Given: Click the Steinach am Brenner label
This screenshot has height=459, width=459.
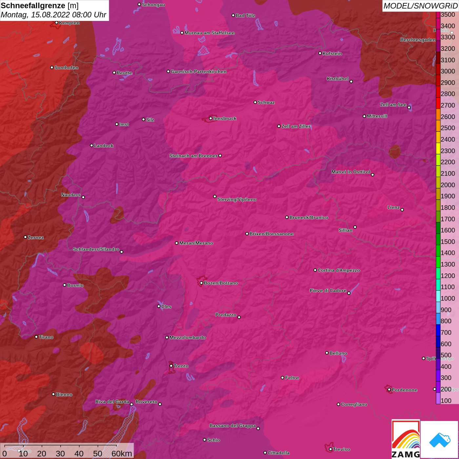Looking at the screenshot, I should (x=193, y=156).
